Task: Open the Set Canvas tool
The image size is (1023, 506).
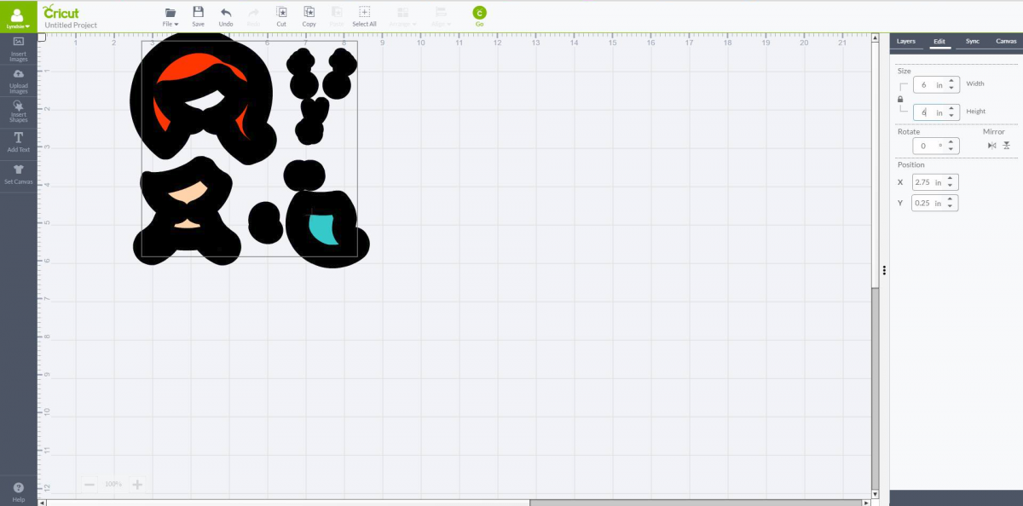Action: [18, 173]
